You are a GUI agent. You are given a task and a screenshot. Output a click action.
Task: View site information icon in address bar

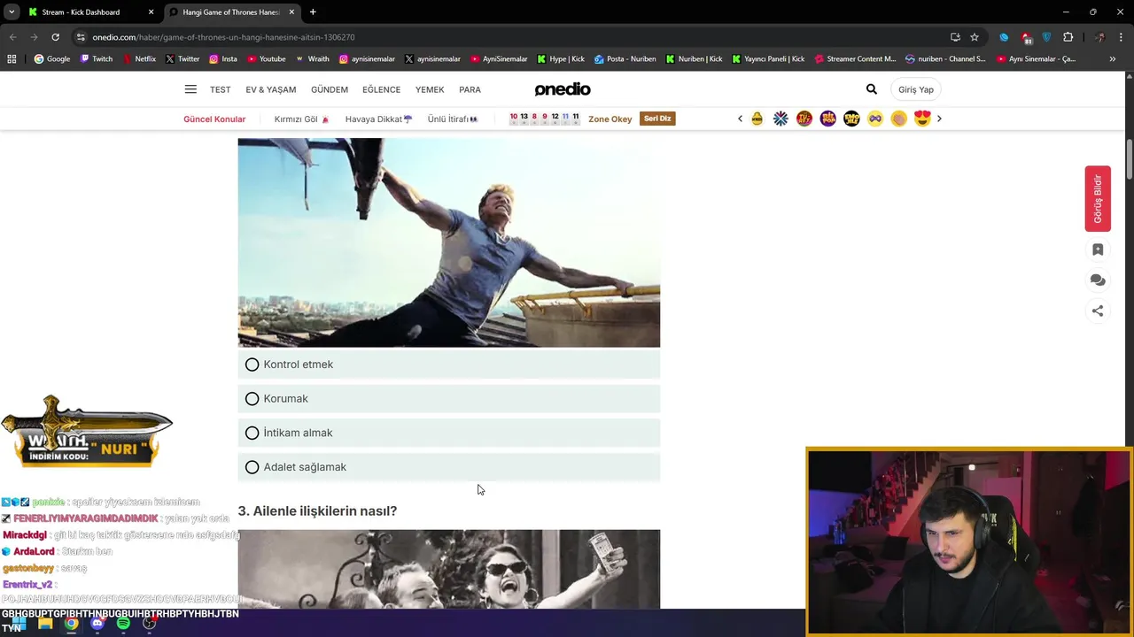click(x=81, y=37)
